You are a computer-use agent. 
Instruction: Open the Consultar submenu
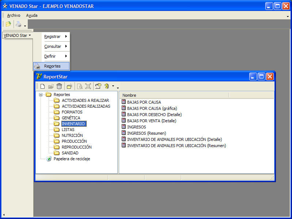click(56, 46)
